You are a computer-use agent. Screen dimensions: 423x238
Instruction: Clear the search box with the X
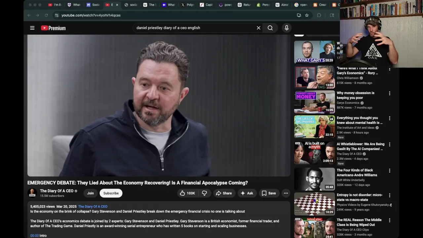coord(258,28)
